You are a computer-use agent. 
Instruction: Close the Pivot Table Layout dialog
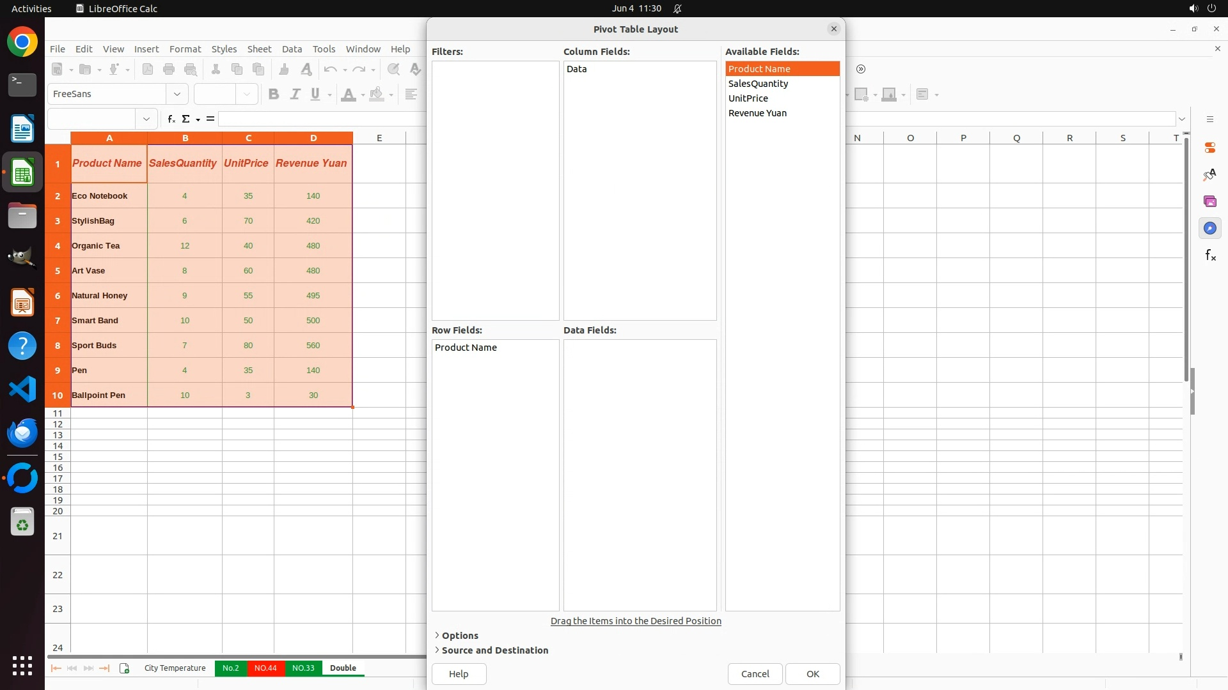833,29
